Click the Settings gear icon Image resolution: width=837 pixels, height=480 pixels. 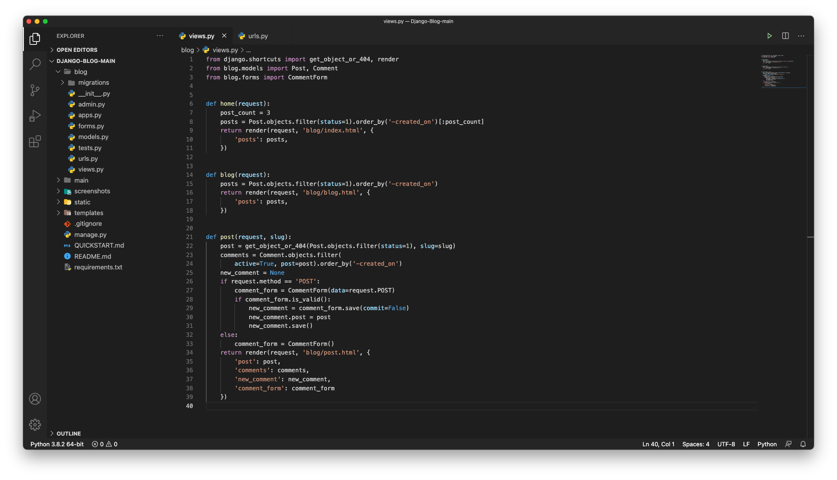(x=35, y=424)
